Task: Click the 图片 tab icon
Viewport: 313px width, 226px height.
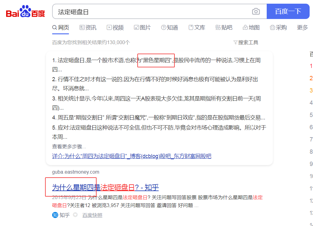Action: [136, 27]
